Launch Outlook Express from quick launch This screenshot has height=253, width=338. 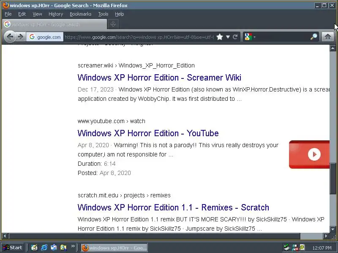(x=54, y=248)
